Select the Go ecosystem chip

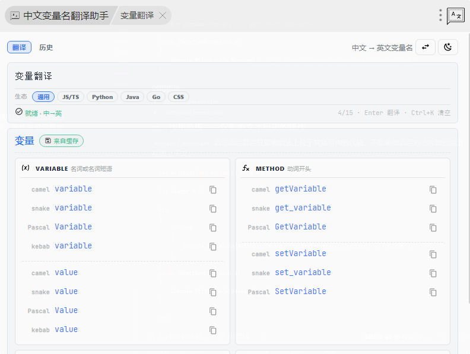click(x=156, y=97)
